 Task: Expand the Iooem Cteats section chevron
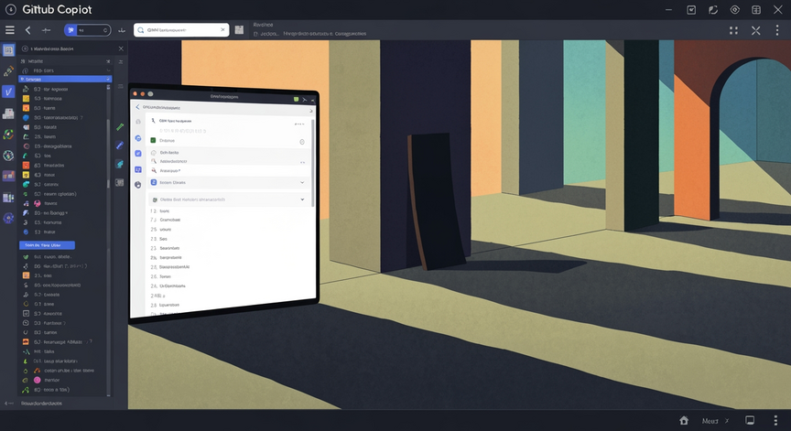click(x=302, y=182)
